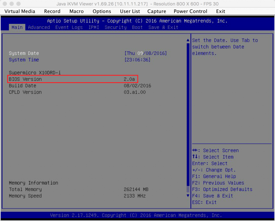Switch to the Advanced BIOS tab
Screen dimensions: 275x221
tap(39, 27)
